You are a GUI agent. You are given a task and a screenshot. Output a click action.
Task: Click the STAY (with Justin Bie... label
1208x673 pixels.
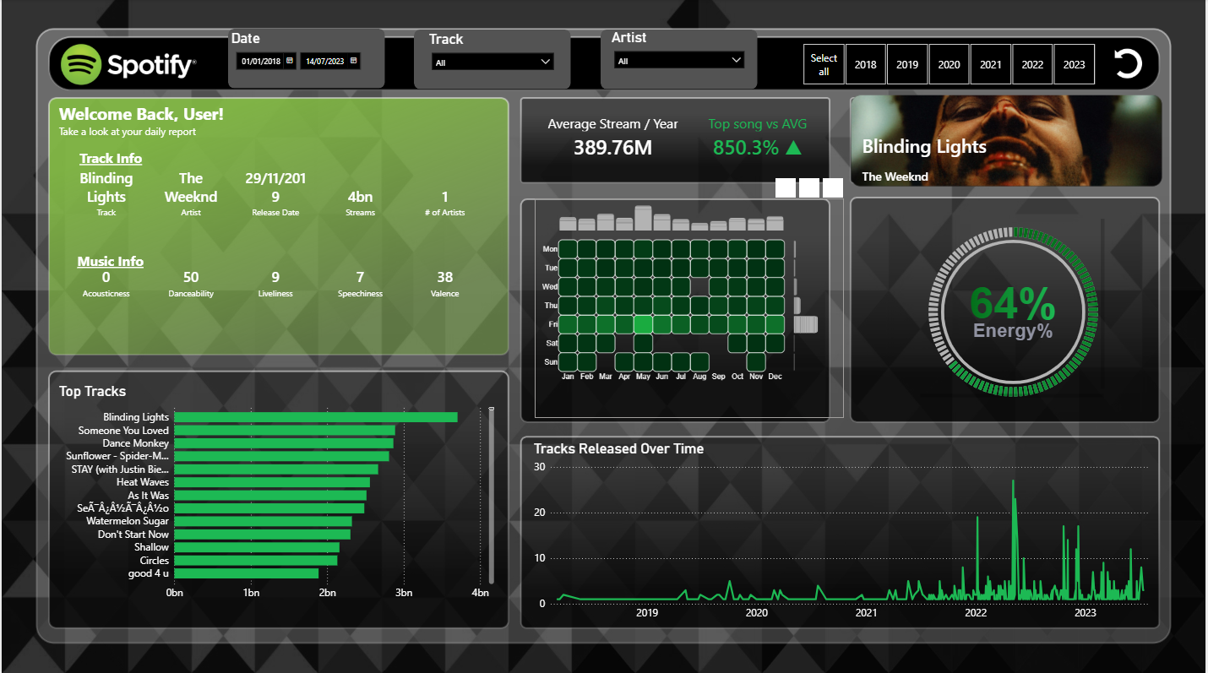(120, 469)
